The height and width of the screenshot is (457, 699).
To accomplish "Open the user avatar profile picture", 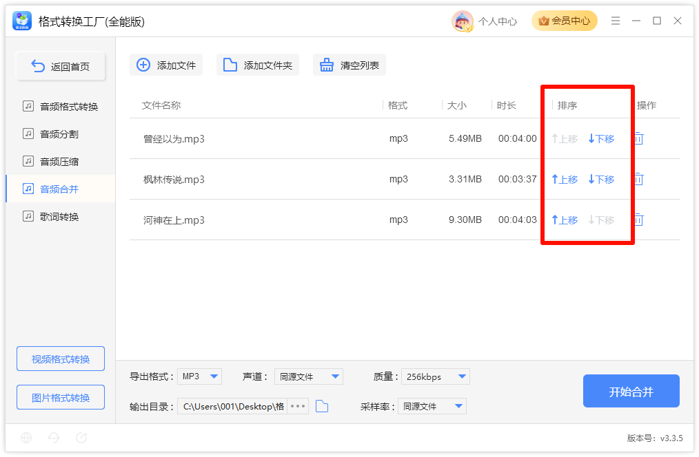I will pyautogui.click(x=463, y=21).
